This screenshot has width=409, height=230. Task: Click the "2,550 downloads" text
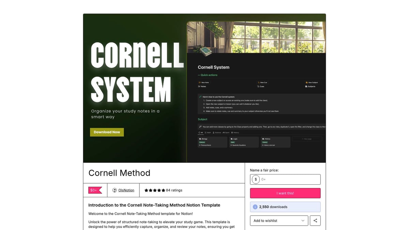[x=273, y=207]
